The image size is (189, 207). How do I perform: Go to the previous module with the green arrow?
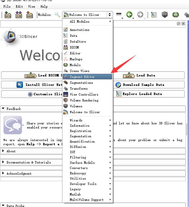(x=130, y=15)
